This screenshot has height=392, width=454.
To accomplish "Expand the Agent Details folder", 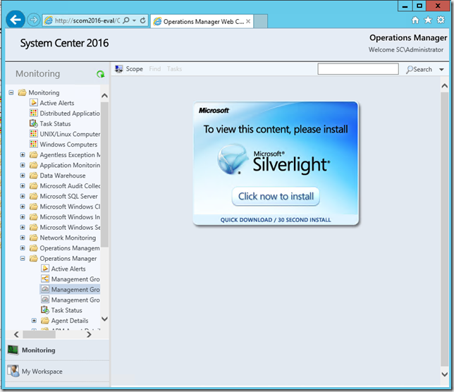I will (34, 321).
